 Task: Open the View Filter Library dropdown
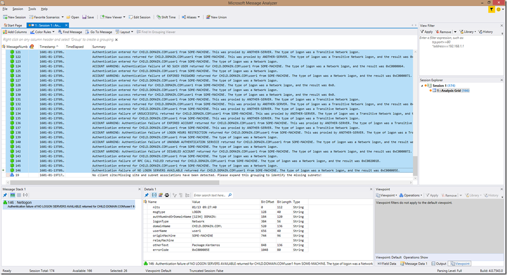pos(468,32)
